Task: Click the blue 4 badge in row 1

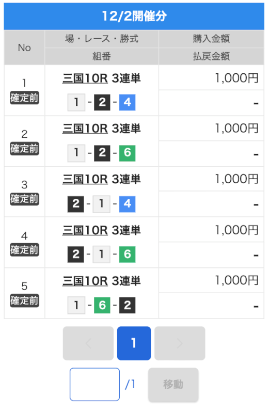Action: pyautogui.click(x=127, y=102)
